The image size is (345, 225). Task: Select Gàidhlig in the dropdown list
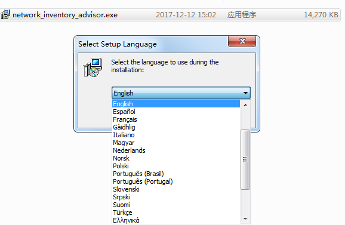(x=176, y=127)
